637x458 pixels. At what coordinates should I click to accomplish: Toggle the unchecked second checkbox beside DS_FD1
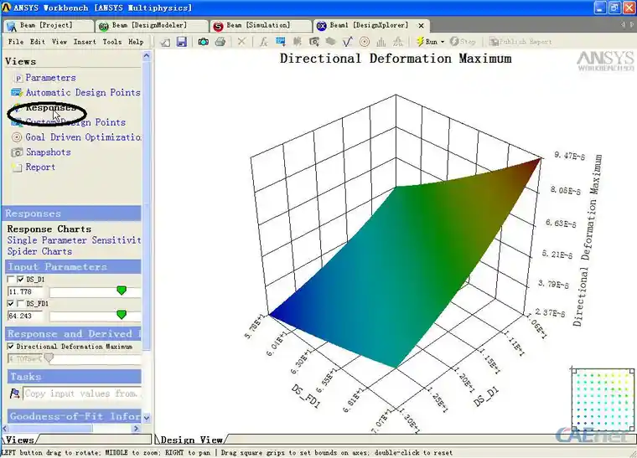point(20,303)
